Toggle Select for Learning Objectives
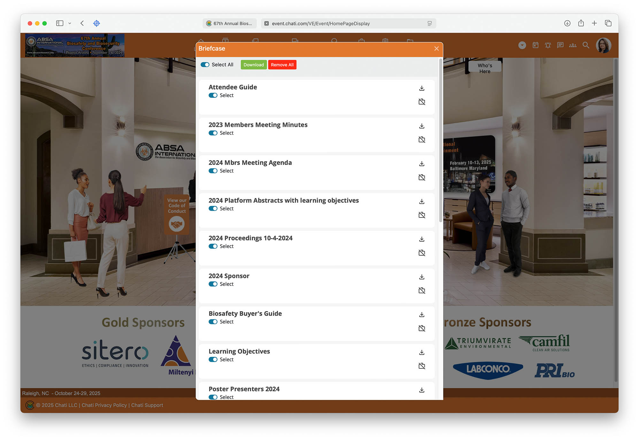The image size is (639, 440). [x=213, y=359]
